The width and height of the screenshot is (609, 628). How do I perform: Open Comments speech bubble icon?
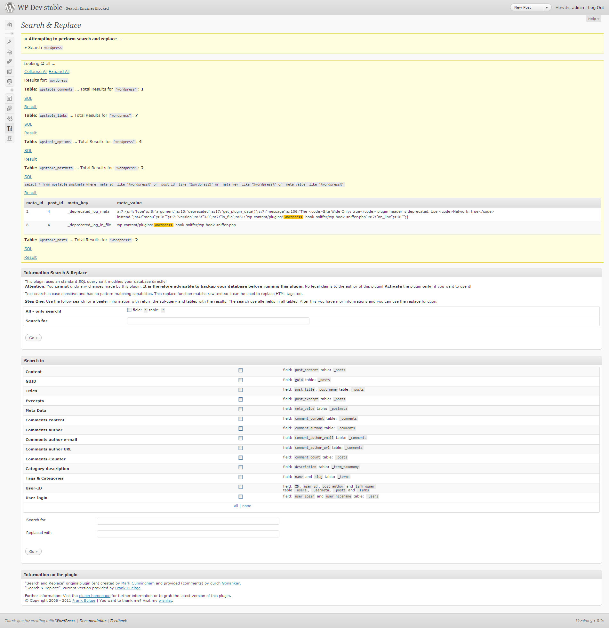point(10,82)
